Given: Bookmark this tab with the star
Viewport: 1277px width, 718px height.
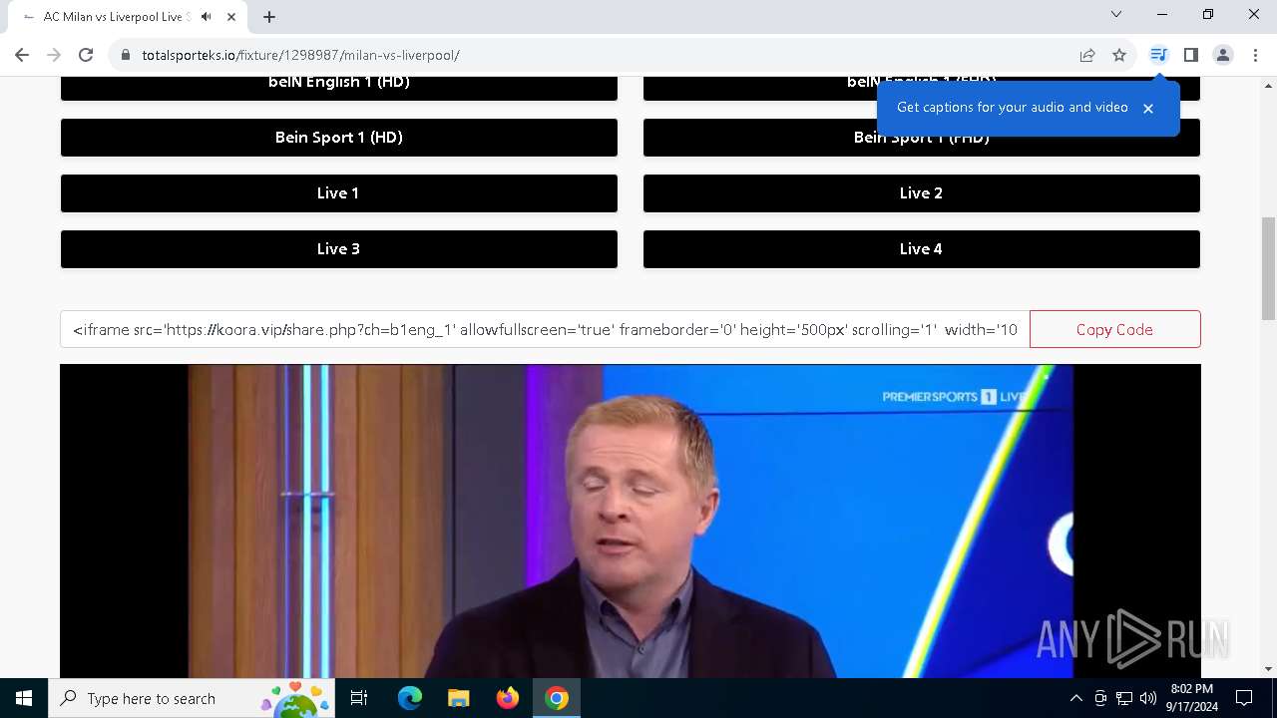Looking at the screenshot, I should pyautogui.click(x=1119, y=55).
